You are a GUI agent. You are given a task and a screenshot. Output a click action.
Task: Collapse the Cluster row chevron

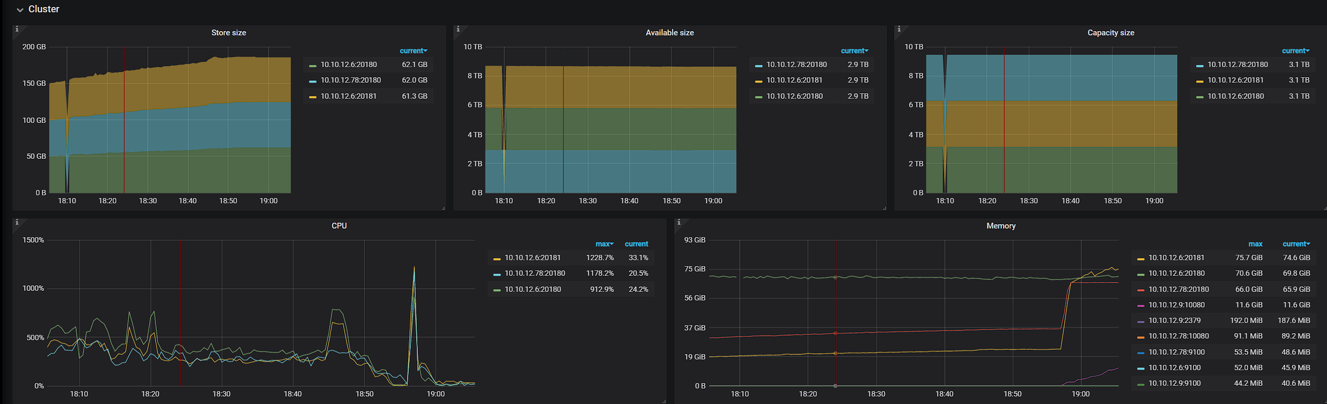click(x=20, y=10)
